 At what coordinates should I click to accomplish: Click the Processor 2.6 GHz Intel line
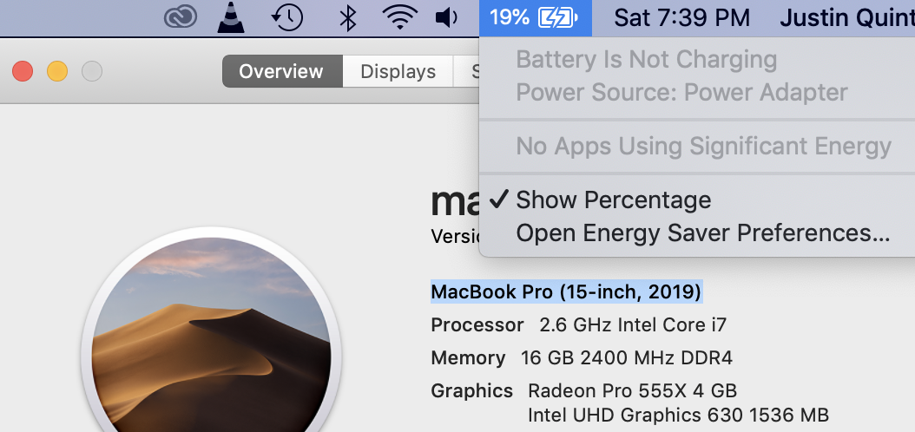(x=578, y=325)
